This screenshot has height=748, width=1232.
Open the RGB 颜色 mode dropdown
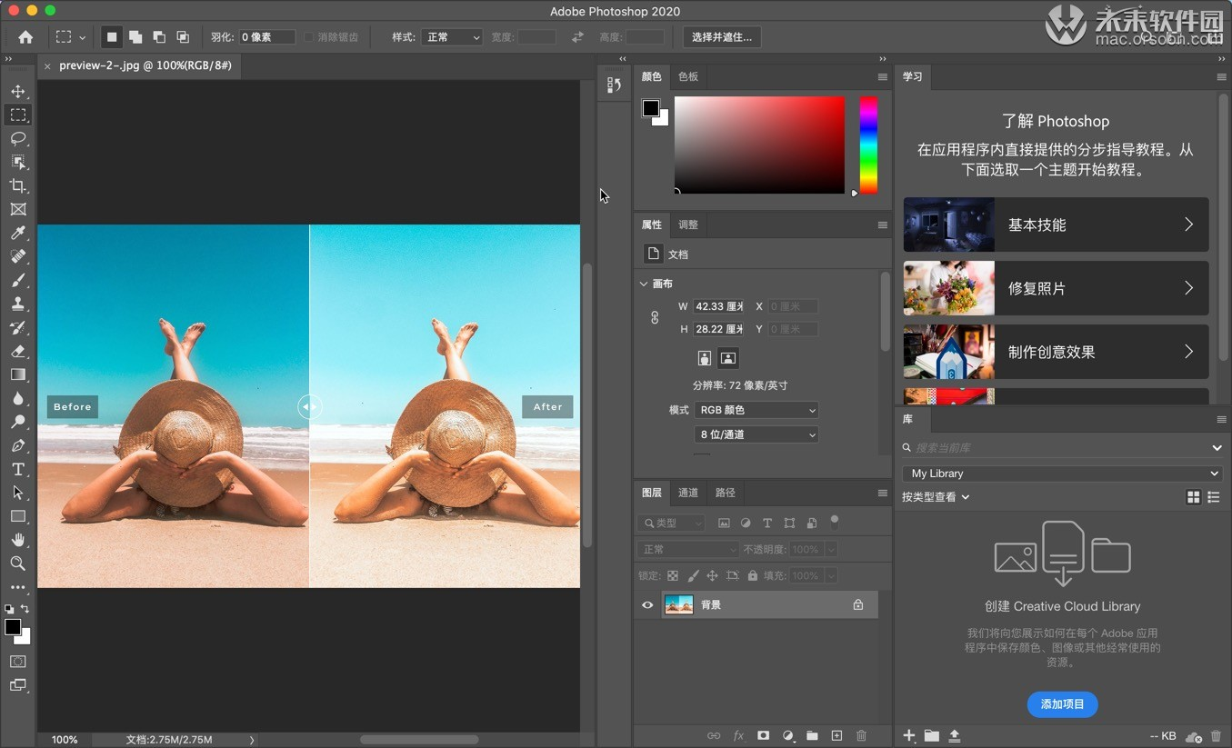point(756,410)
